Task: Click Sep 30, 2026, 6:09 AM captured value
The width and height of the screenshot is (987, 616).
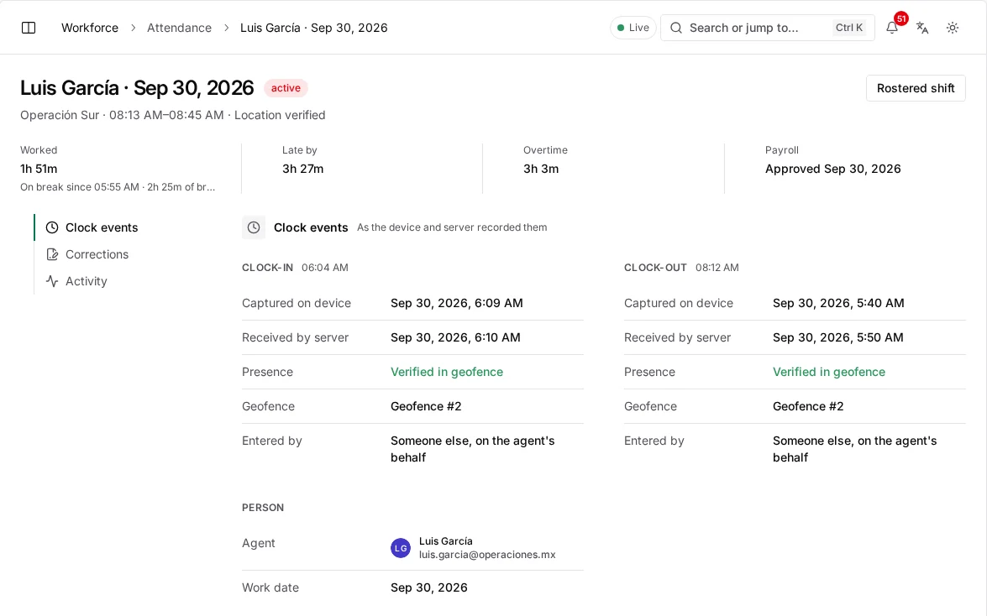Action: [456, 303]
